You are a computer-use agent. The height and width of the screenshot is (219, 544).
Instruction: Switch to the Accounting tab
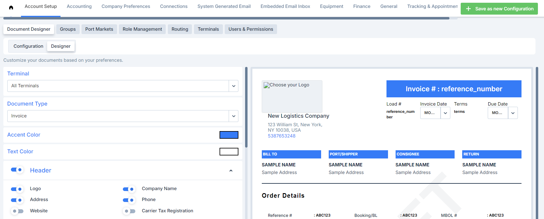pos(79,6)
